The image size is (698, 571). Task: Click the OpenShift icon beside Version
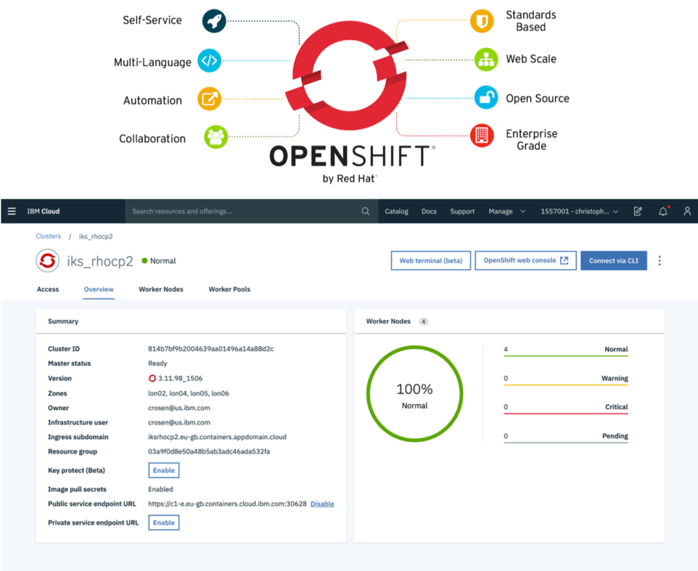(x=152, y=378)
